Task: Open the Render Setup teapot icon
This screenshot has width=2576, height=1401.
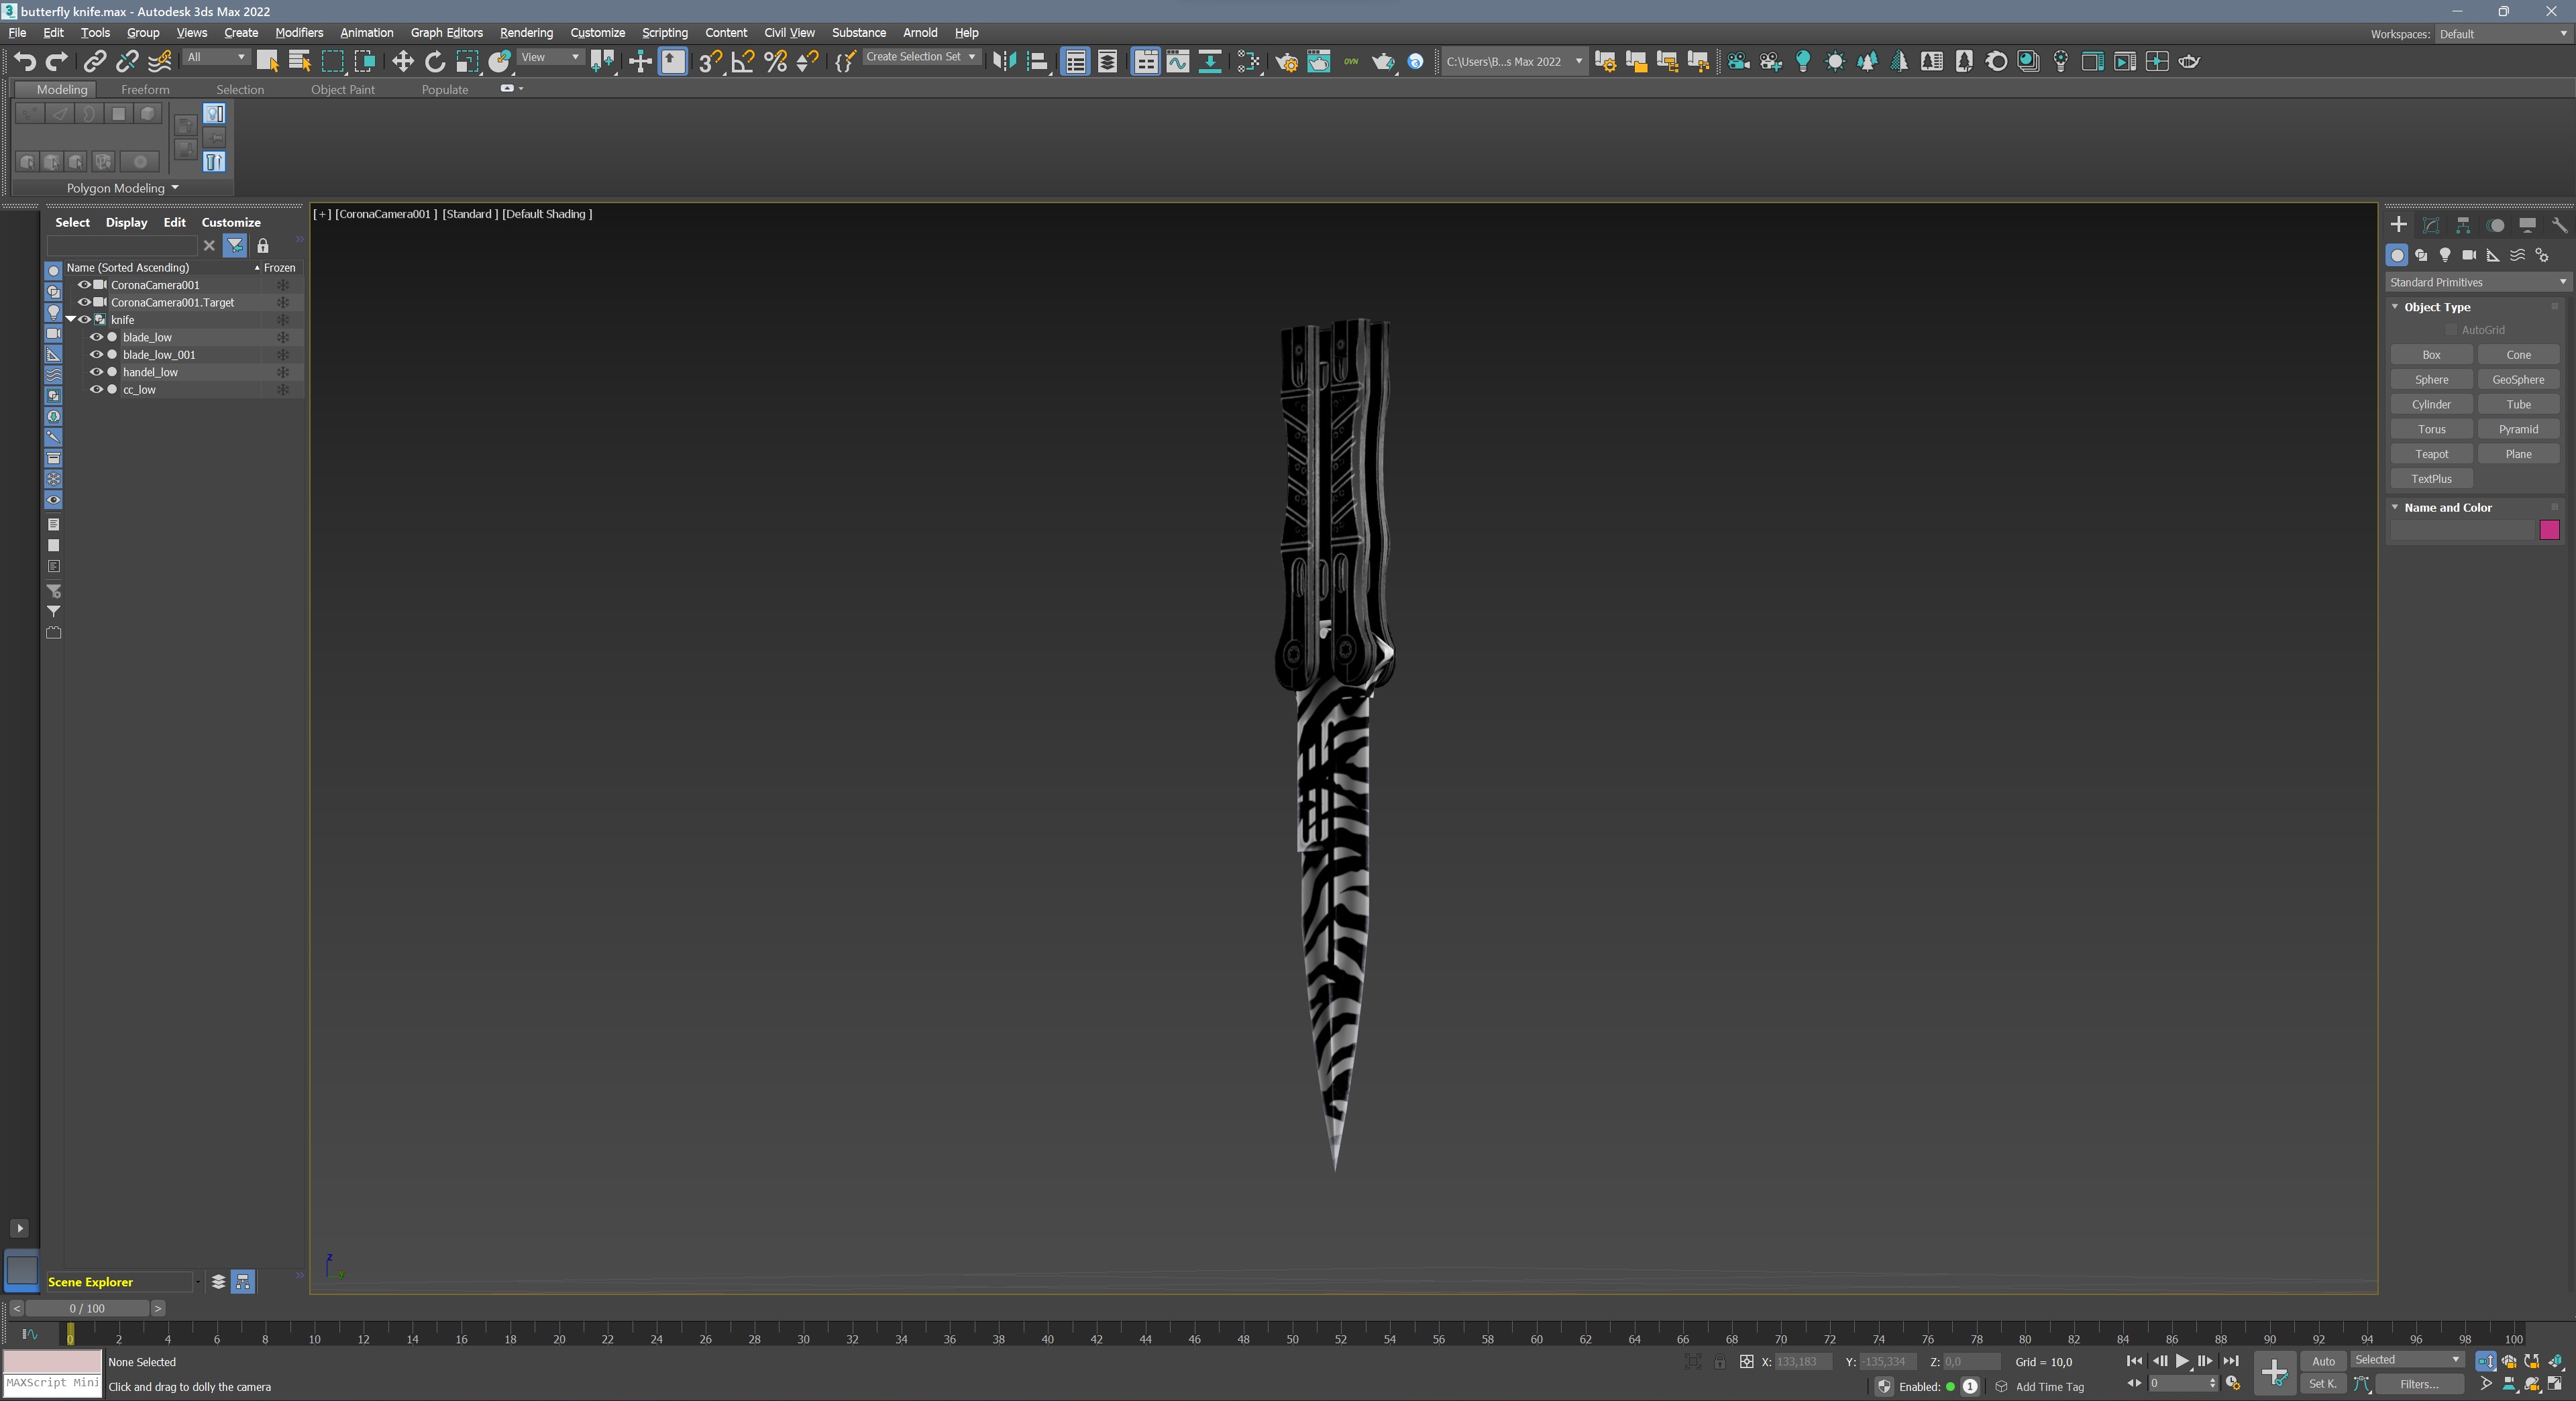Action: 1287,62
